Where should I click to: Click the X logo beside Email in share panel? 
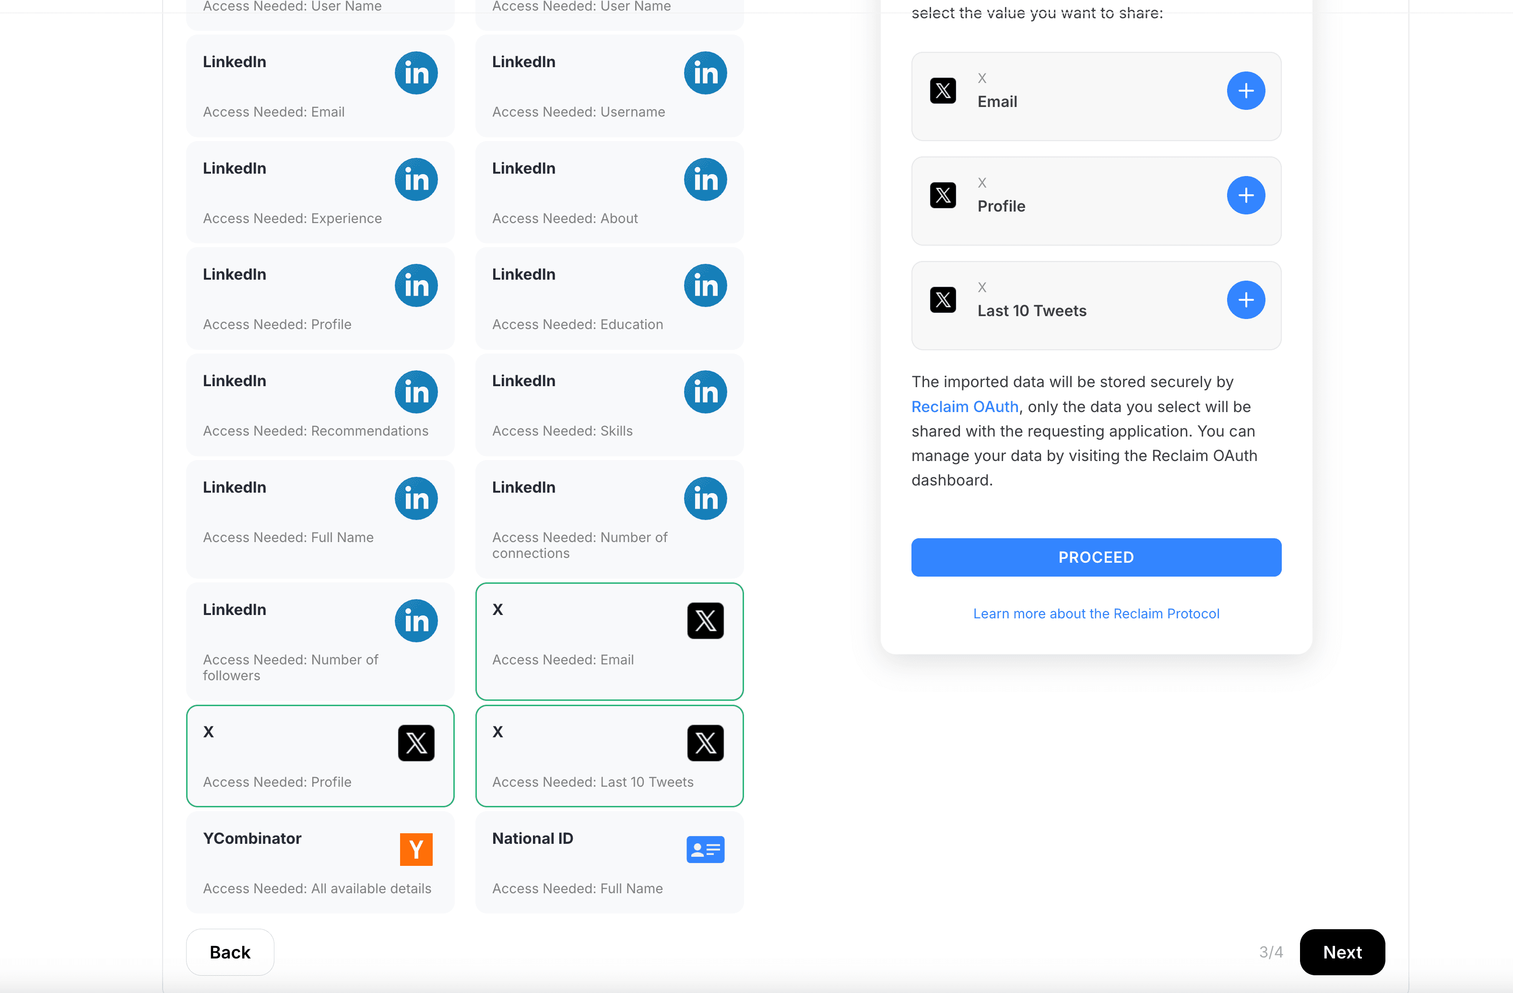pos(943,91)
